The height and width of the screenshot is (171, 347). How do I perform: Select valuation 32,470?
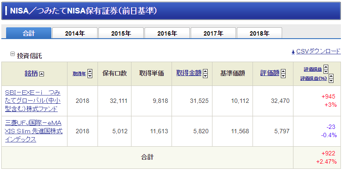tap(280, 101)
